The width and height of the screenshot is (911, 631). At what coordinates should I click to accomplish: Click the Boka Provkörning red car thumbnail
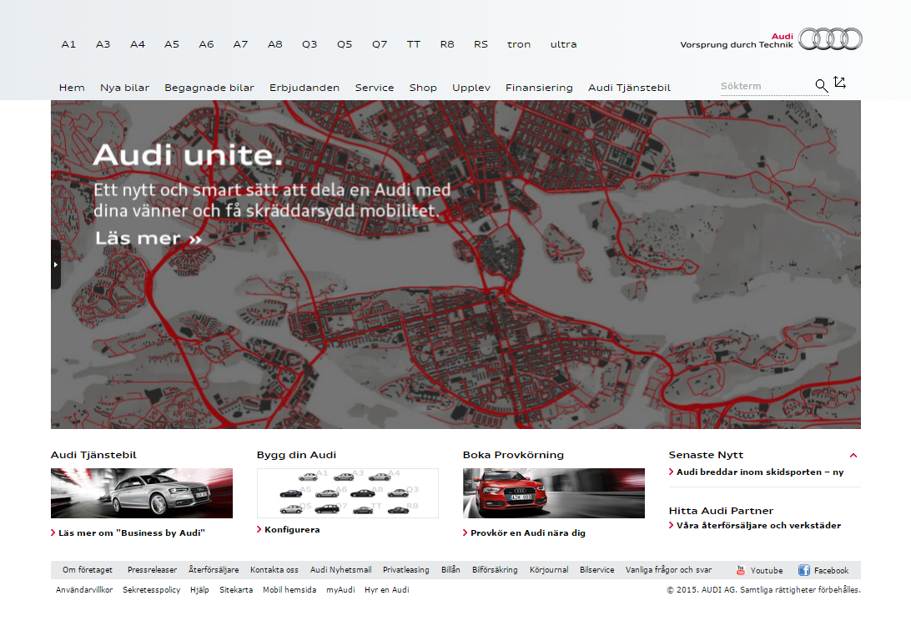point(554,493)
